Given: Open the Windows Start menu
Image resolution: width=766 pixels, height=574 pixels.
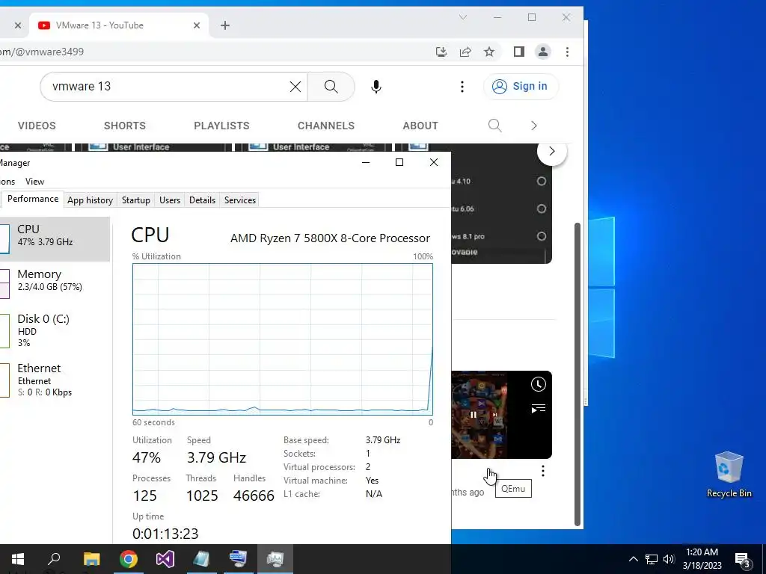Looking at the screenshot, I should click(18, 559).
